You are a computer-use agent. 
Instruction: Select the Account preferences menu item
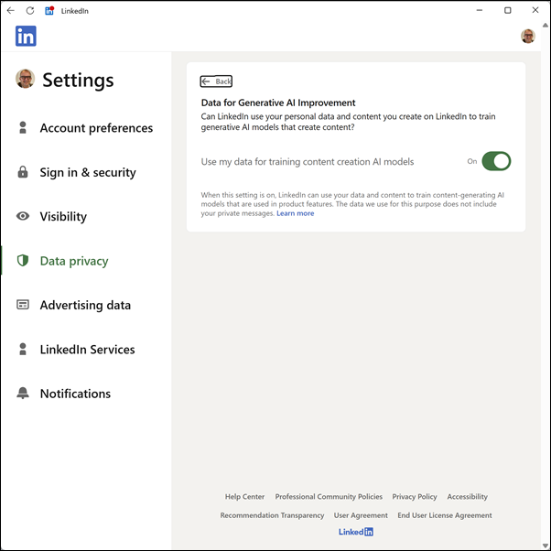(x=96, y=128)
